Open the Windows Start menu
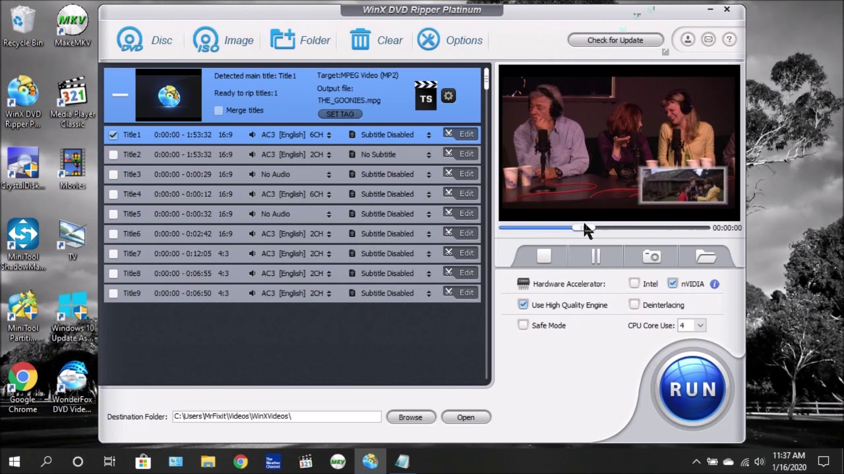 (x=14, y=461)
